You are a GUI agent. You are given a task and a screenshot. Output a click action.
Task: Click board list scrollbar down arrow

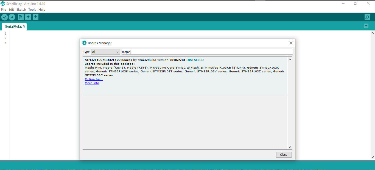[290, 147]
